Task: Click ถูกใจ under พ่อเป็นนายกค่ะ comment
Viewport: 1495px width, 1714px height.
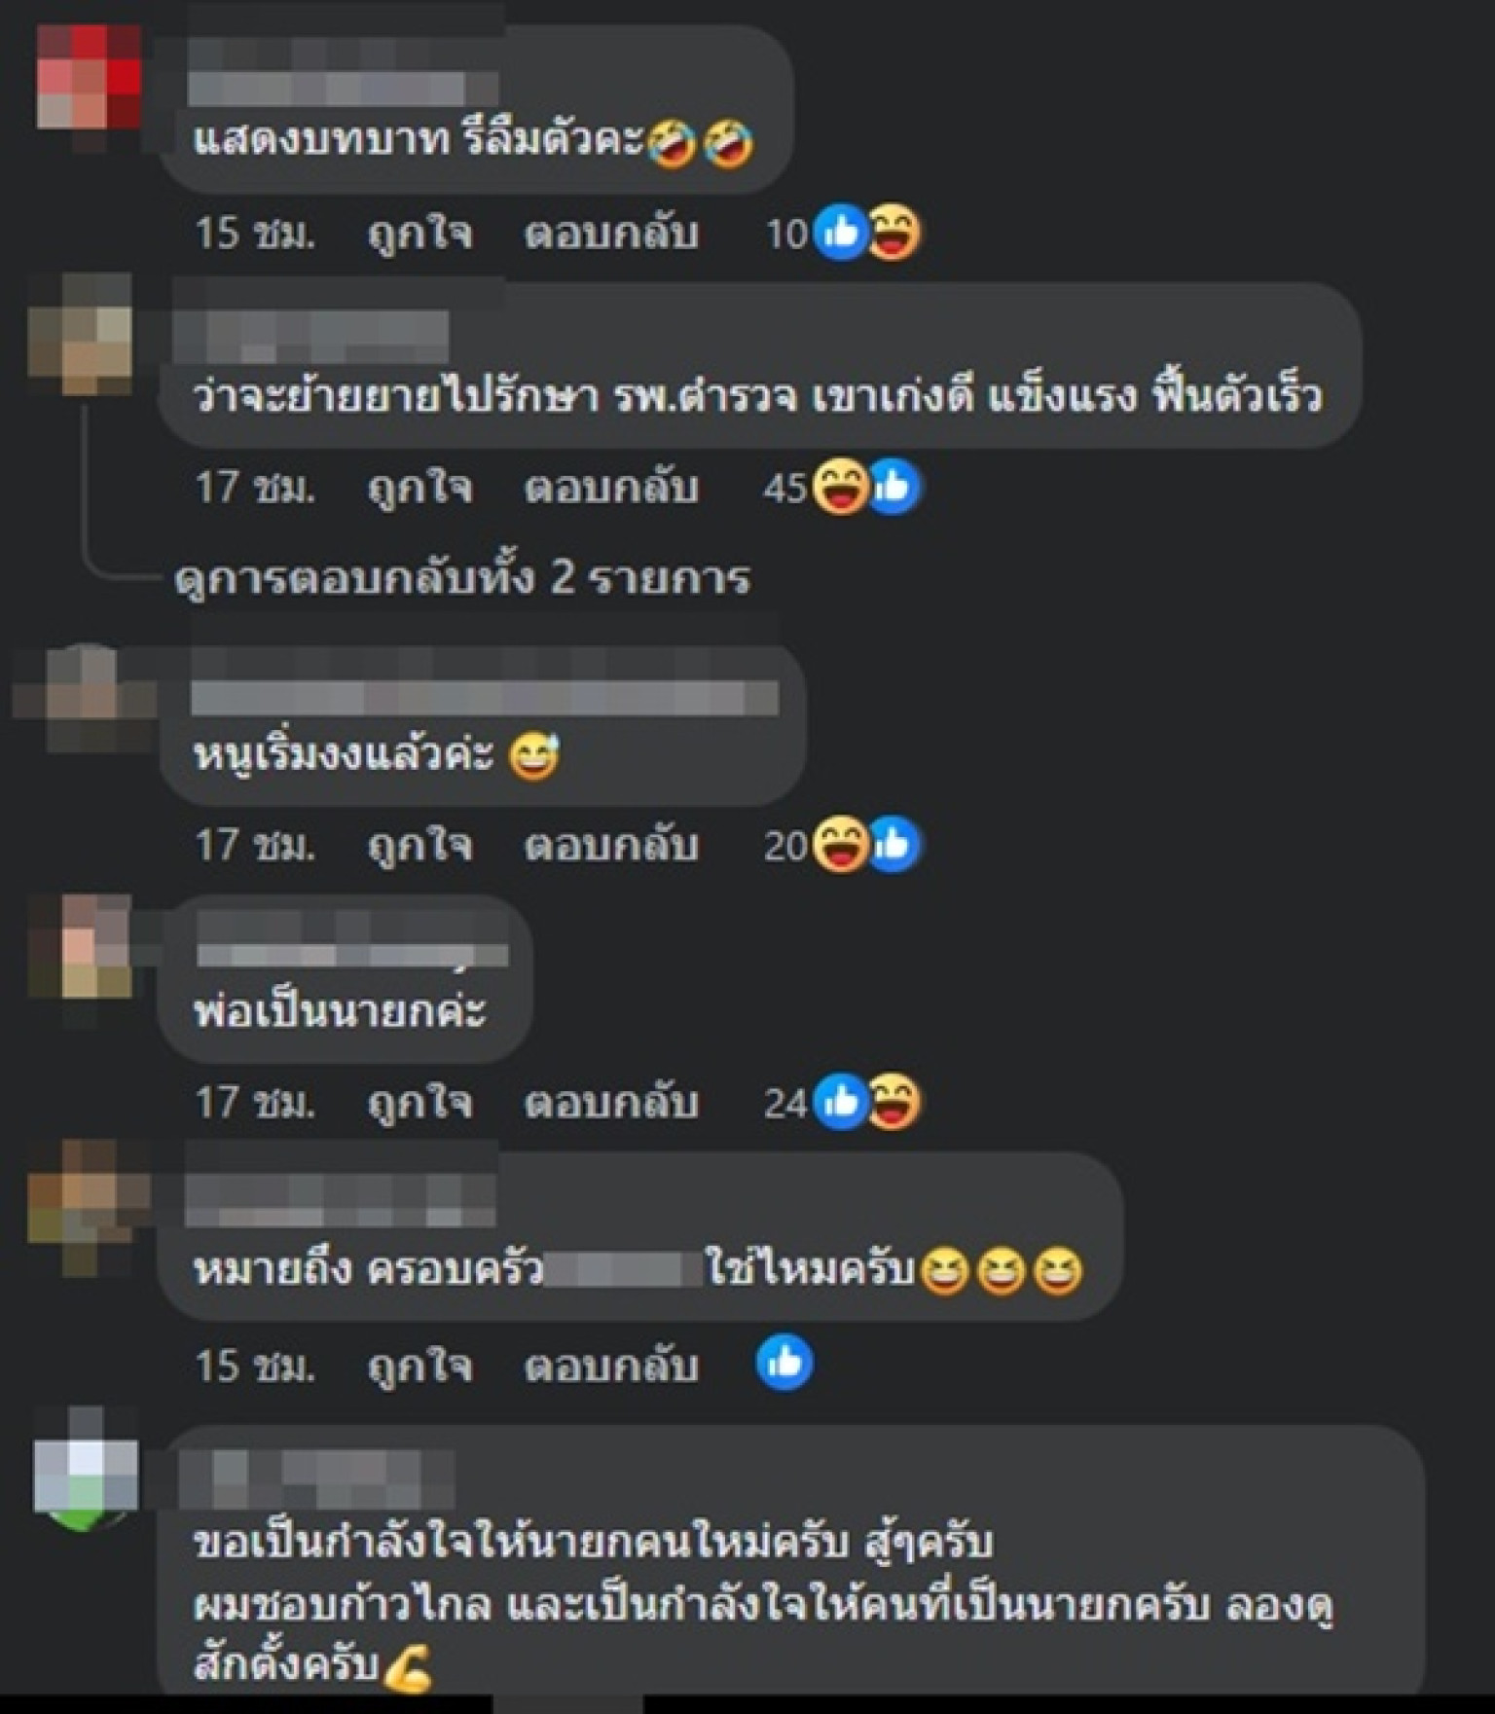Action: (x=419, y=1102)
